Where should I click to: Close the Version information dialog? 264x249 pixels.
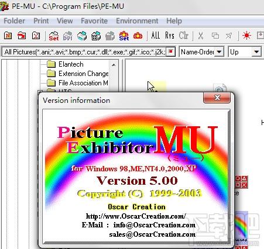pyautogui.click(x=217, y=98)
